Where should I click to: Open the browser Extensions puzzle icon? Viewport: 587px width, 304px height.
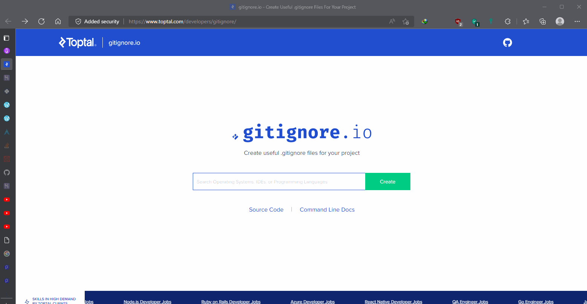(508, 21)
